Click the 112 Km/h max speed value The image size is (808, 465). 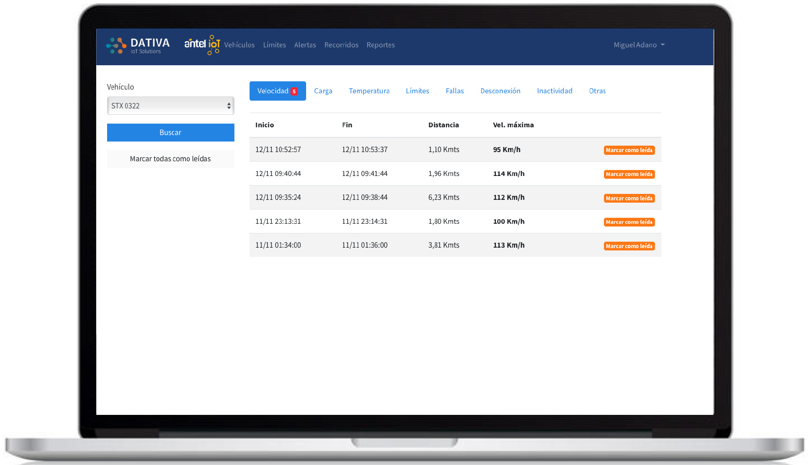click(509, 198)
